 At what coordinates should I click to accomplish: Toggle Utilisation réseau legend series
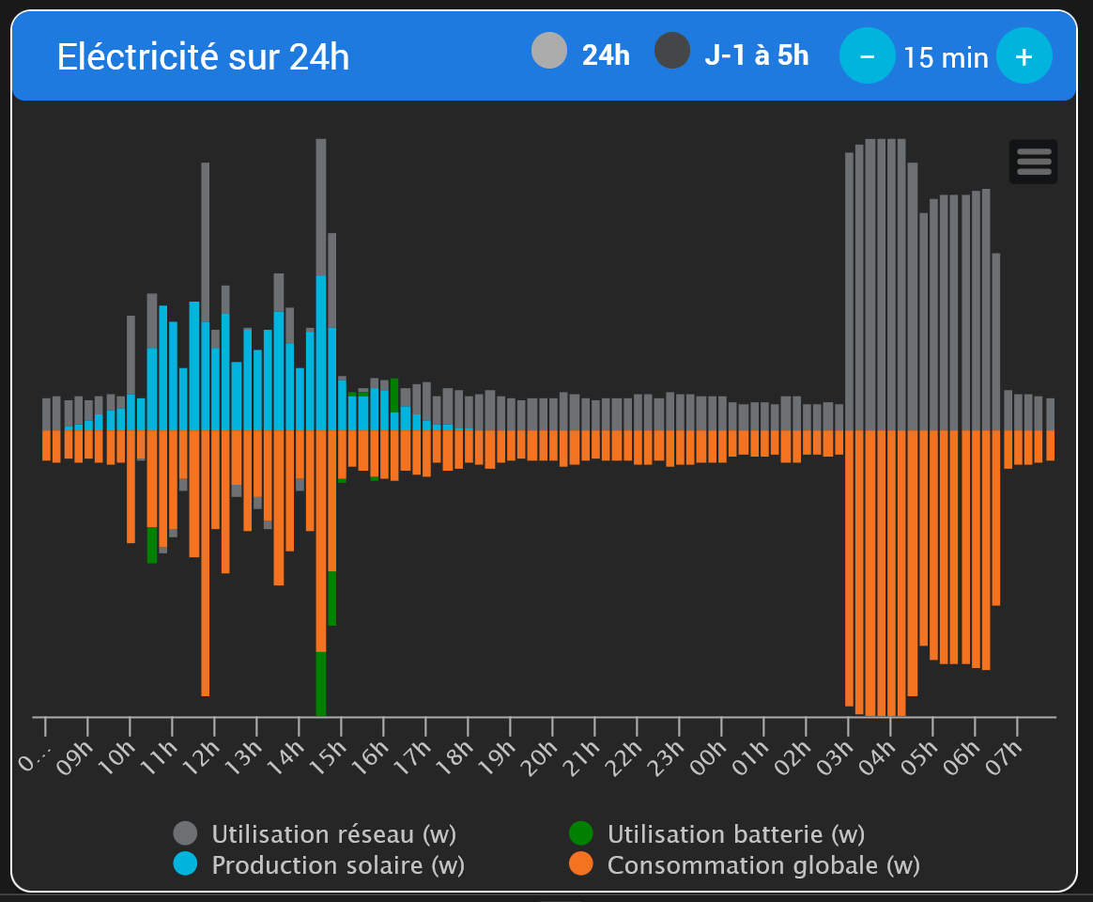pos(316,833)
